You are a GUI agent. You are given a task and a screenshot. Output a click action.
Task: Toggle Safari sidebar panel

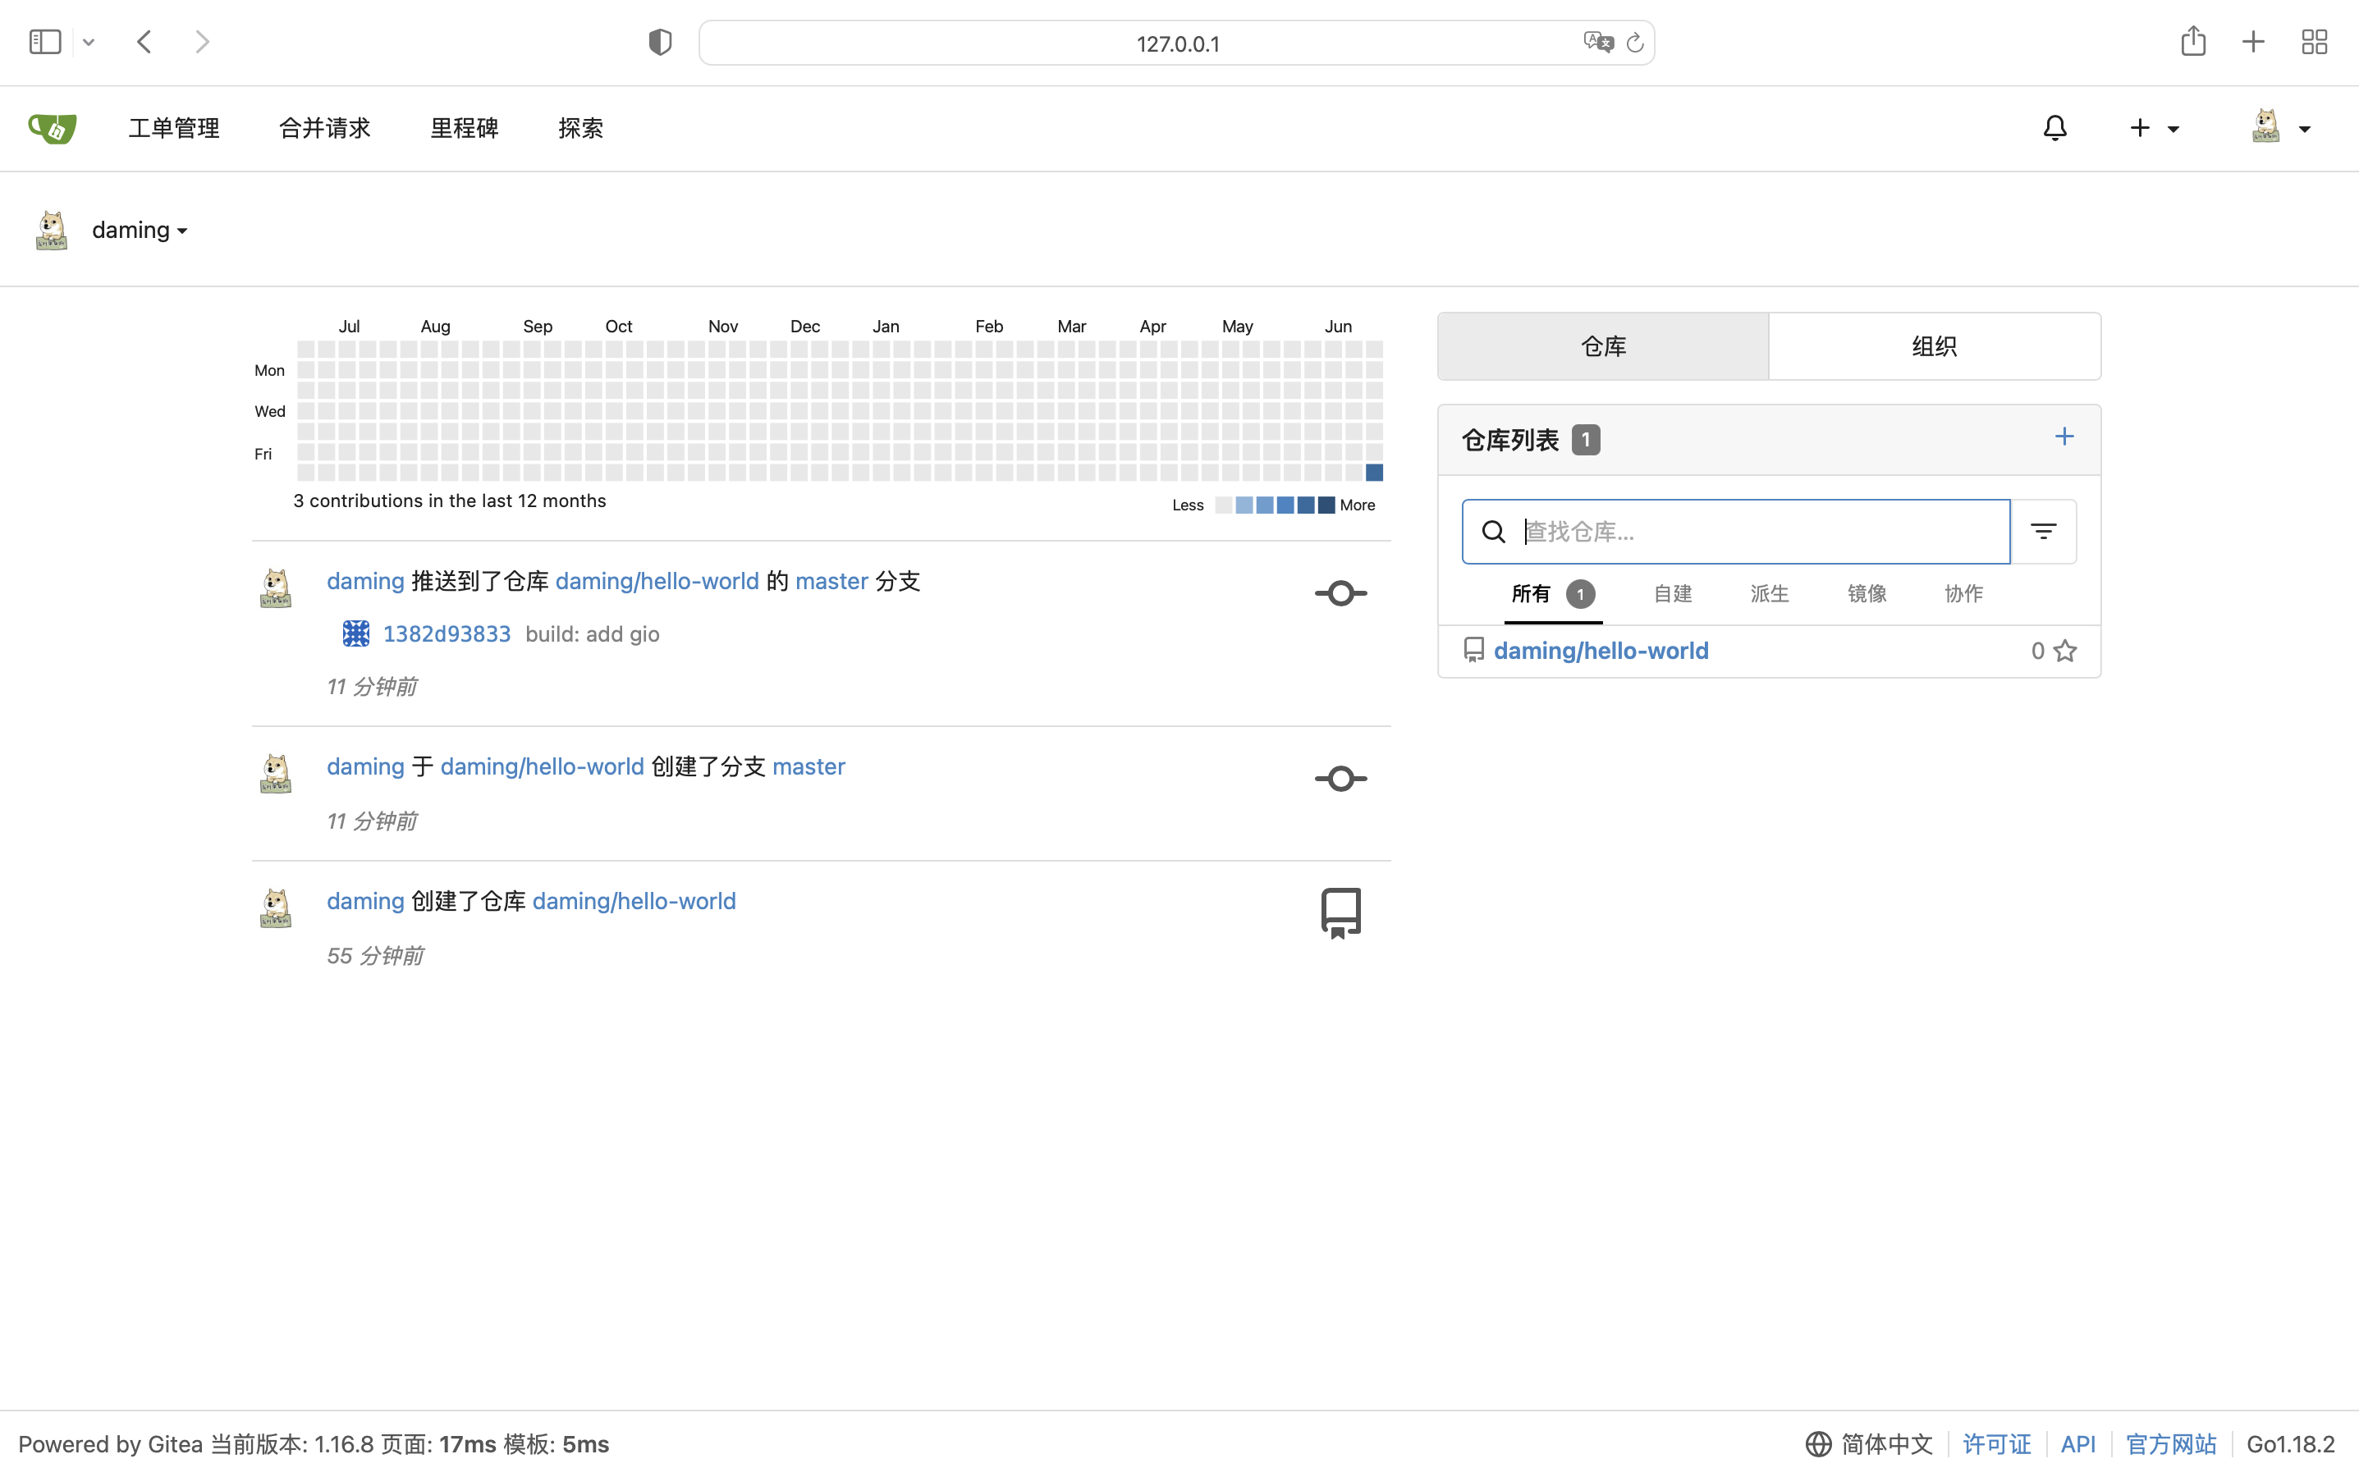tap(45, 42)
